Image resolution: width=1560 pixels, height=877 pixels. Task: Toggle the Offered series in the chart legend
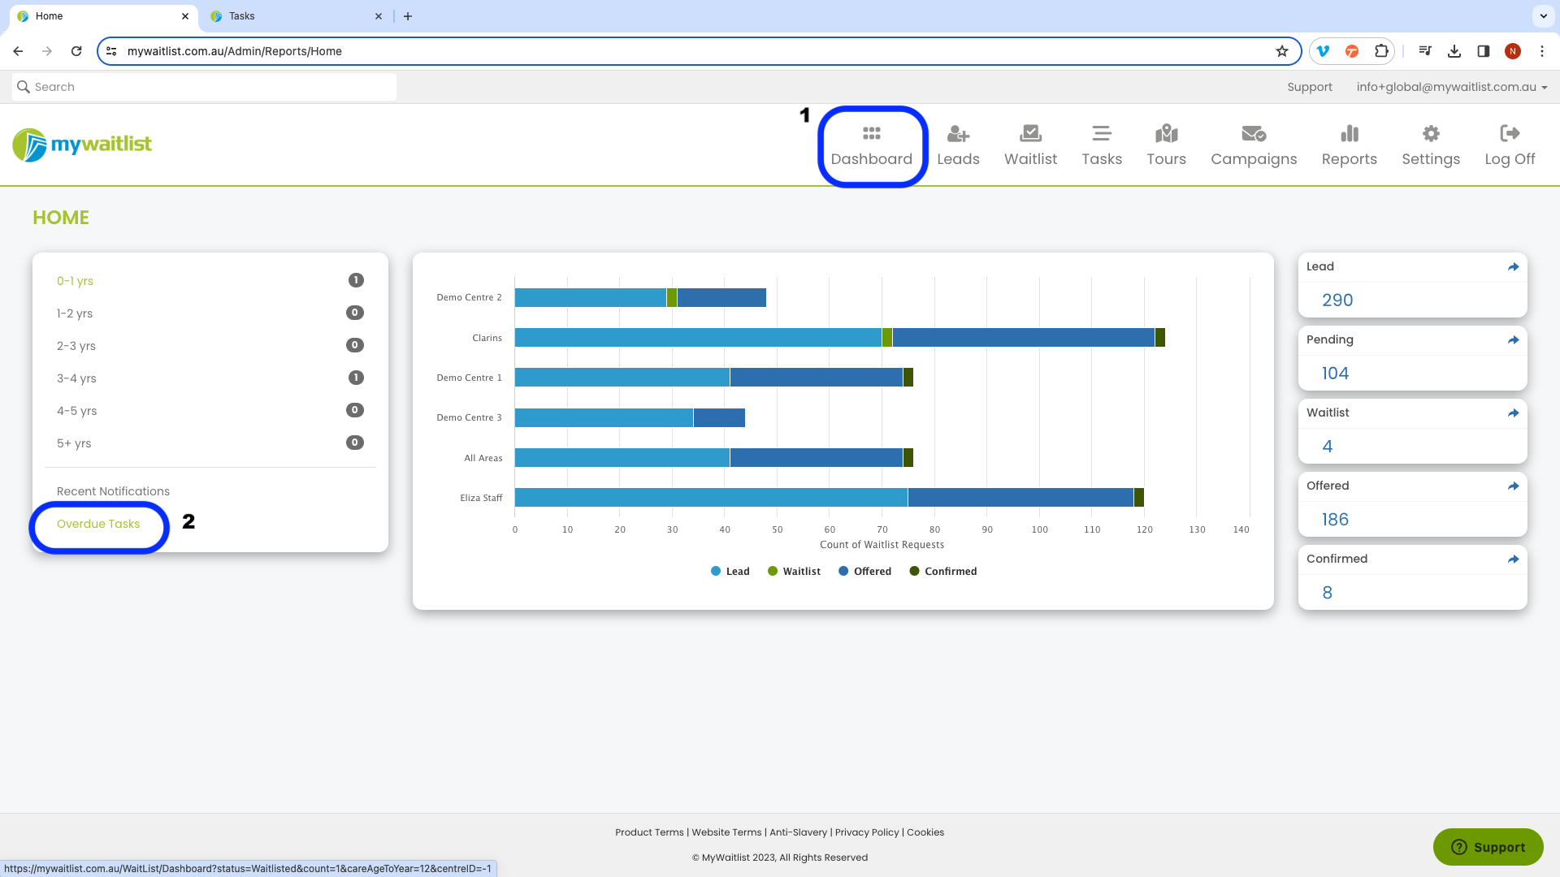tap(865, 571)
